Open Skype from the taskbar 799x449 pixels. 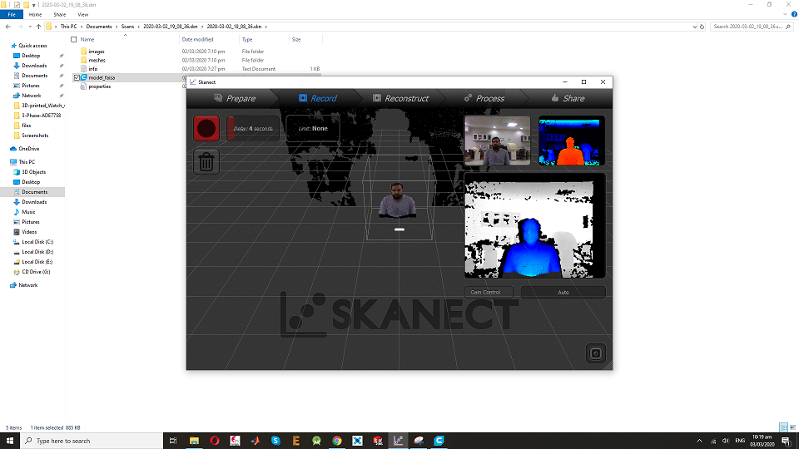click(275, 441)
